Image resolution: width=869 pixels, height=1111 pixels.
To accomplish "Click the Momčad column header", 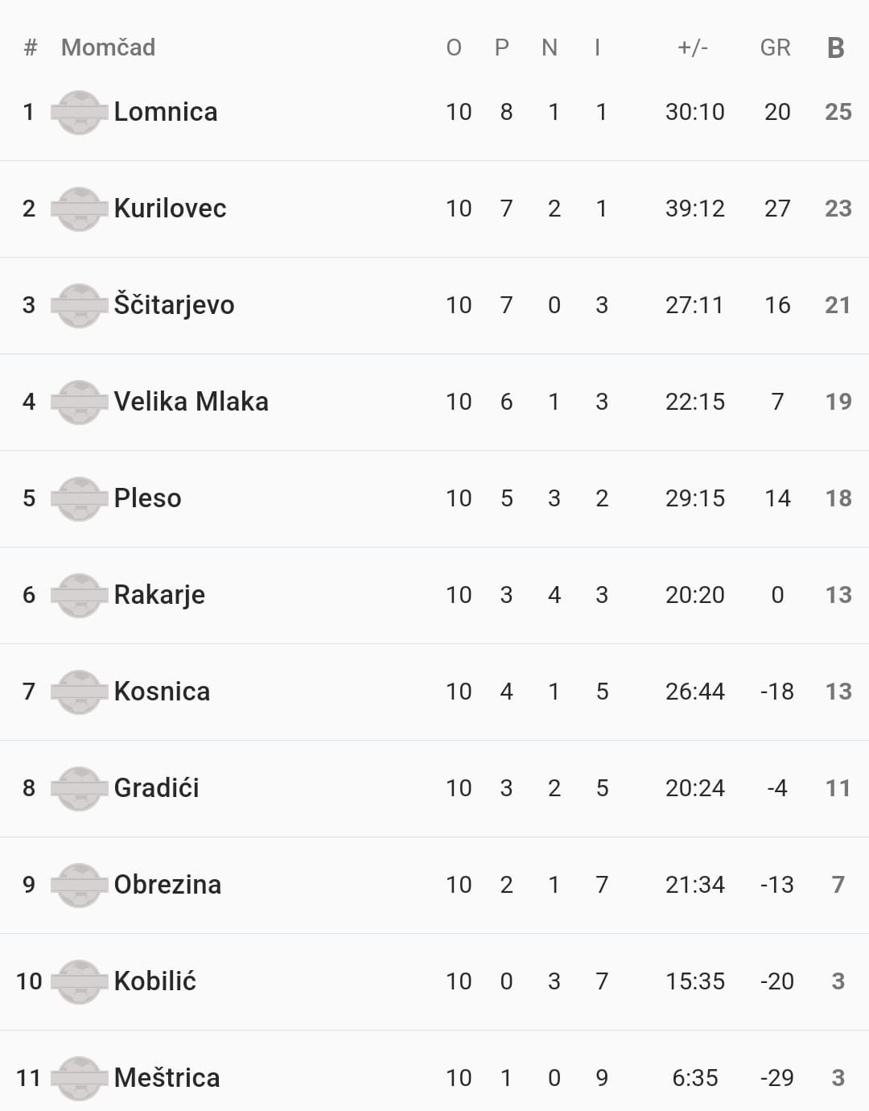I will tap(108, 48).
